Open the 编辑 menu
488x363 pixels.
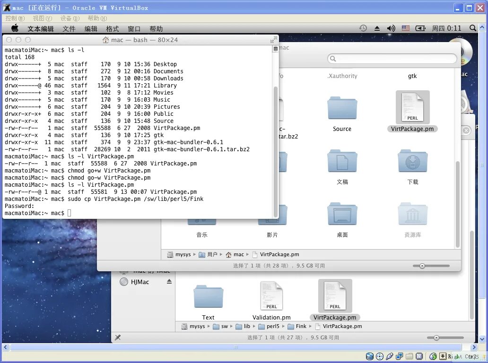(91, 29)
